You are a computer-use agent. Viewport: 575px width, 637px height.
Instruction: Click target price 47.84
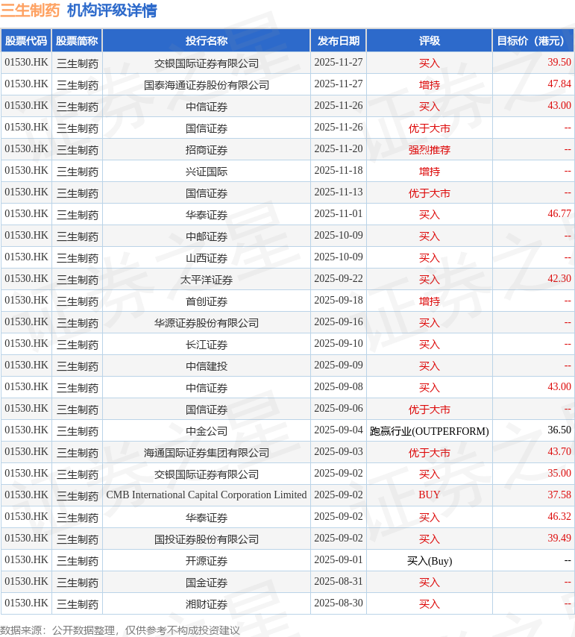(x=559, y=84)
